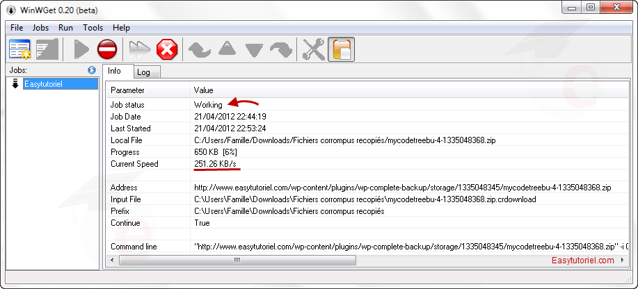Open the Run menu
The width and height of the screenshot is (638, 289).
pyautogui.click(x=65, y=28)
